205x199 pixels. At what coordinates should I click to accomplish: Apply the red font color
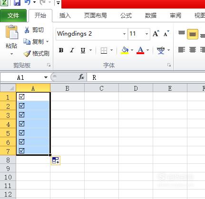pyautogui.click(x=140, y=50)
